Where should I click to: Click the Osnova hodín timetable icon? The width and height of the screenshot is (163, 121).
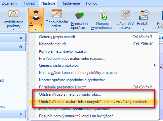coord(57,13)
